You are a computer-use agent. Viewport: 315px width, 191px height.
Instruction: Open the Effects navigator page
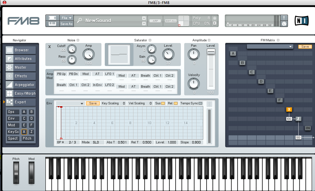tap(21, 76)
